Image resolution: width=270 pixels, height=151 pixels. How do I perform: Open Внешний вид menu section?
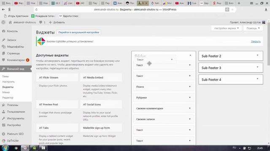(x=16, y=69)
